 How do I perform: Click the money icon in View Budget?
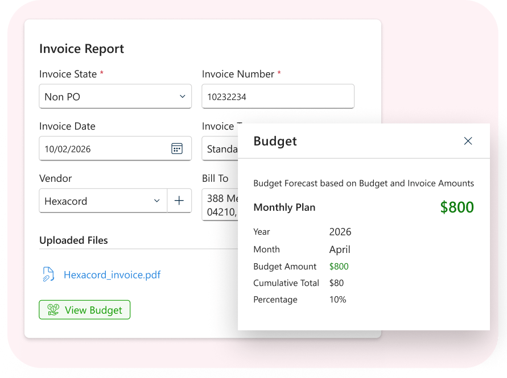point(53,310)
